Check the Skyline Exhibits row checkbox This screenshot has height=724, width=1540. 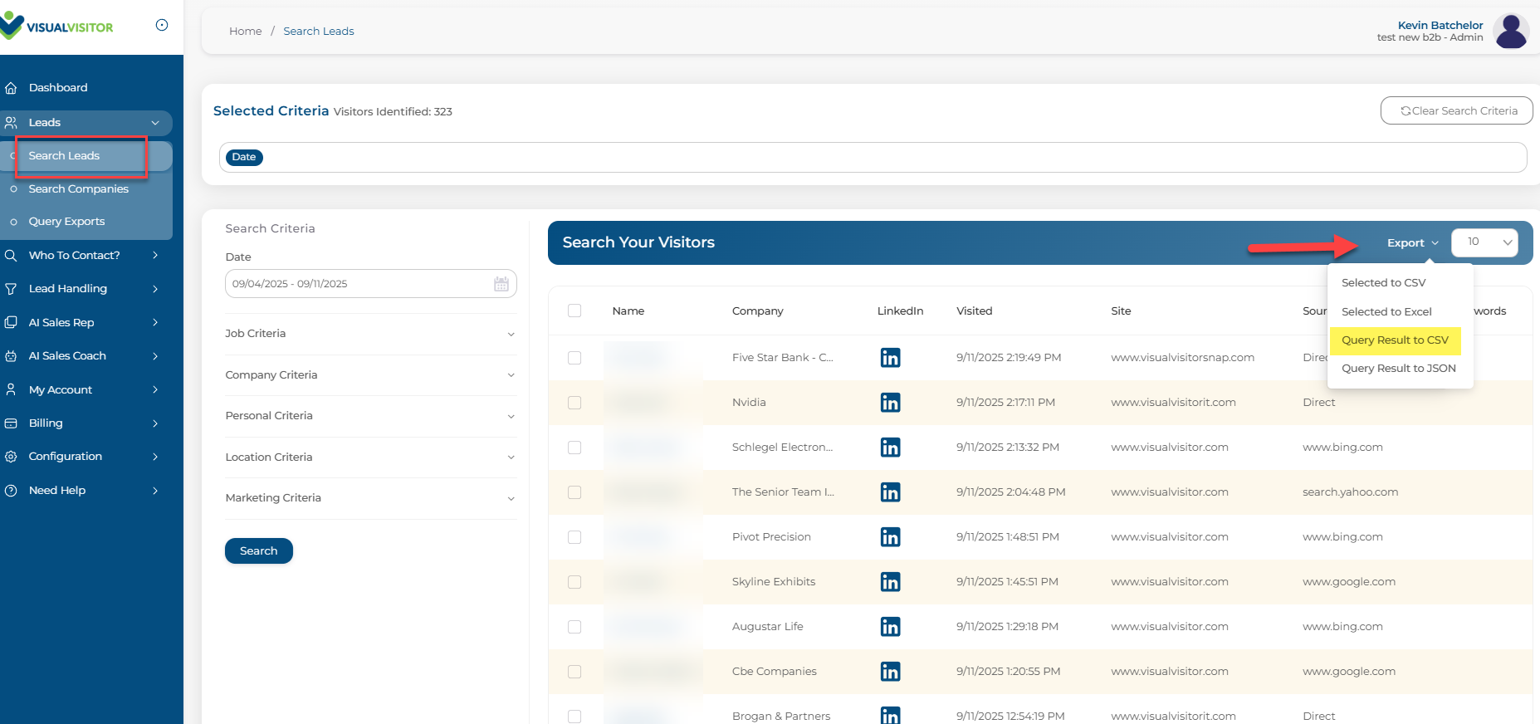click(574, 582)
